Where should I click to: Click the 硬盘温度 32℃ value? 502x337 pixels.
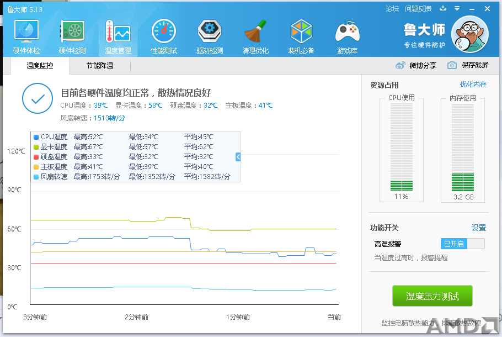click(x=211, y=105)
